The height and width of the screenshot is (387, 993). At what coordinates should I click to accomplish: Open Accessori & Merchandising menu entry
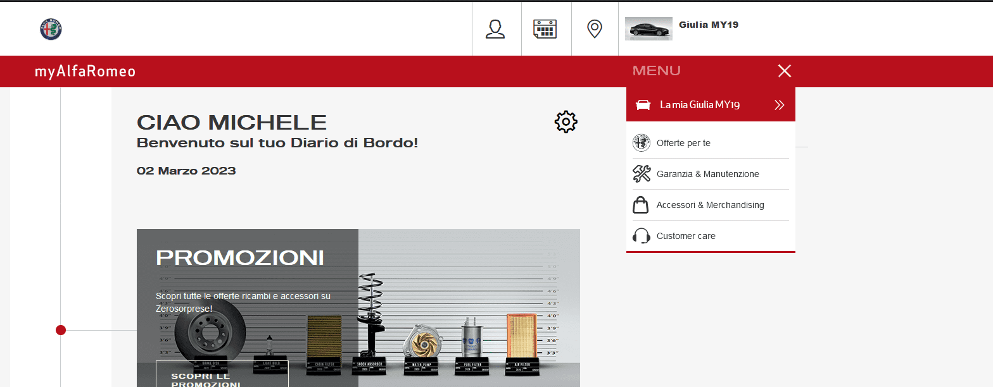coord(710,205)
